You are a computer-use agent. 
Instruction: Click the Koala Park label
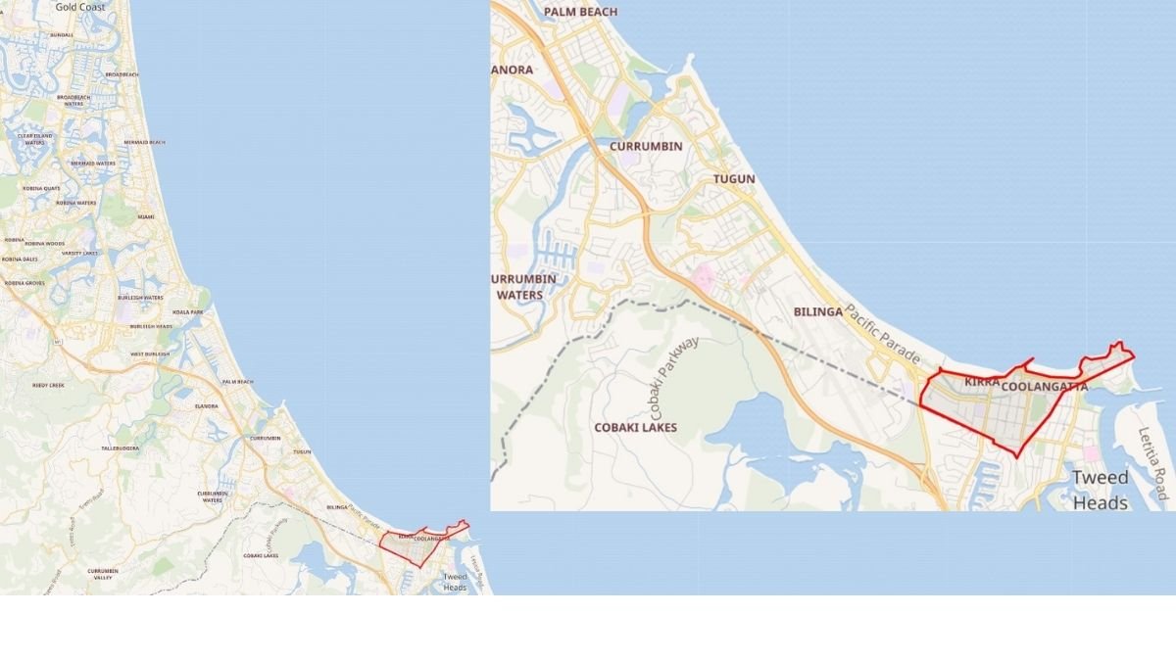point(187,311)
